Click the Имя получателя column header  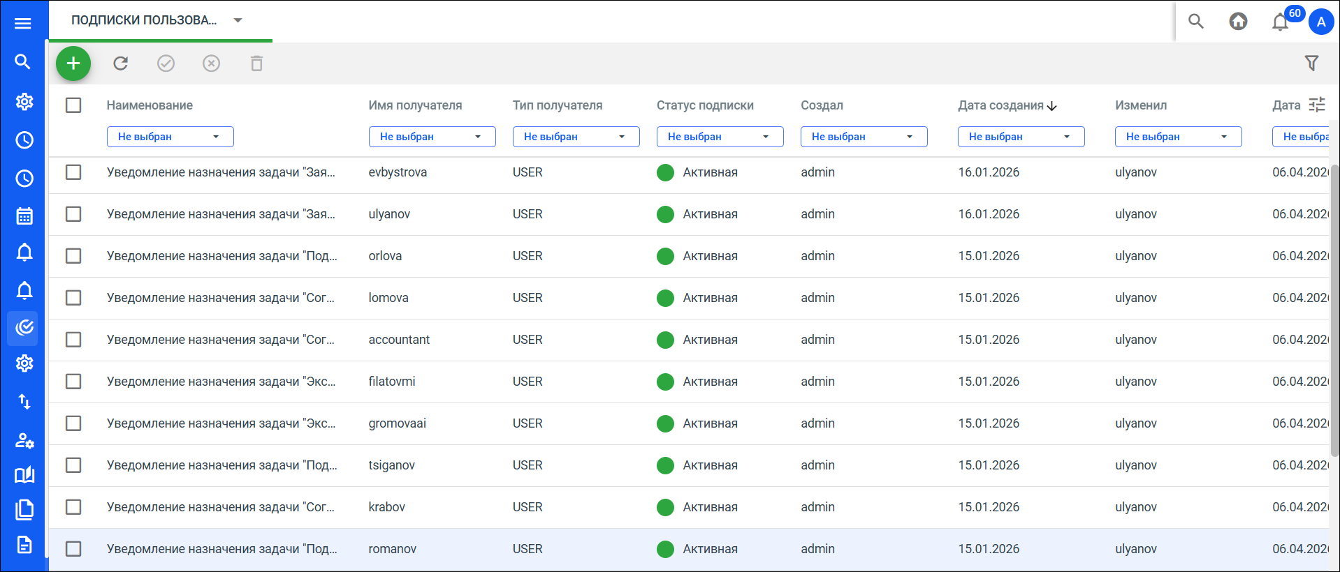(x=415, y=105)
